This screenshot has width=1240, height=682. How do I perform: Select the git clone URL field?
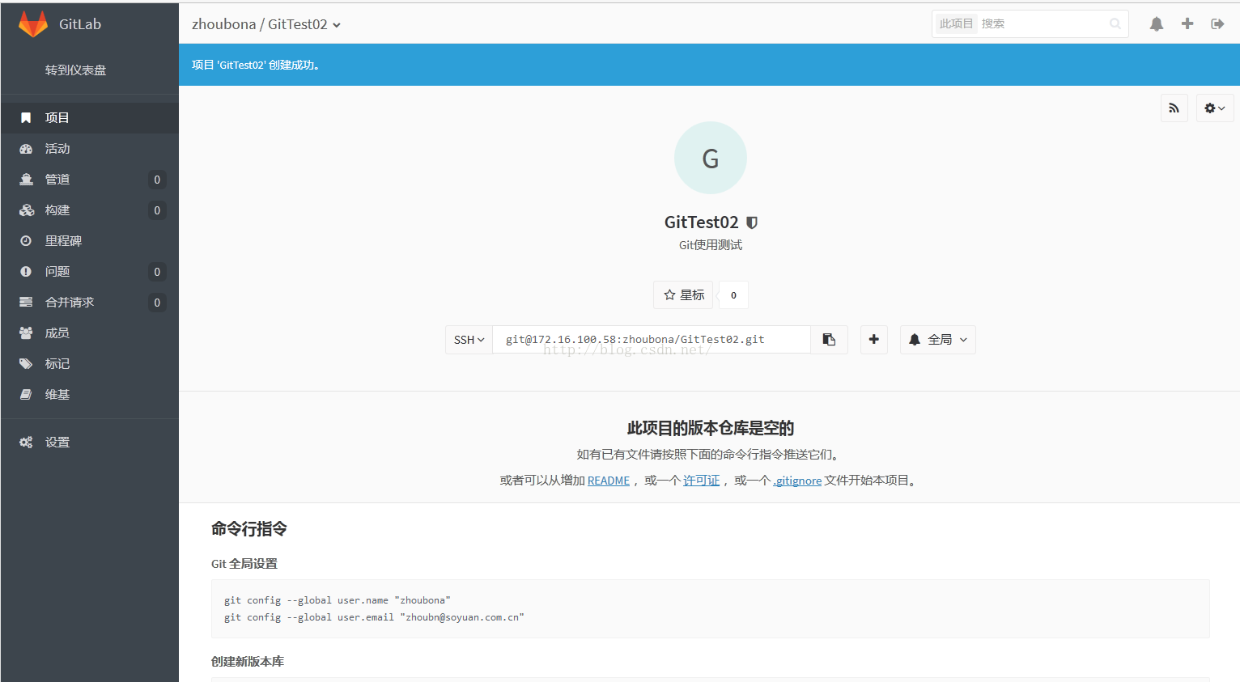652,340
